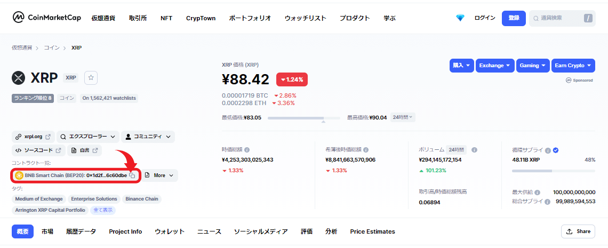This screenshot has height=248, width=608.
Task: Open the 購入 dropdown
Action: (462, 66)
